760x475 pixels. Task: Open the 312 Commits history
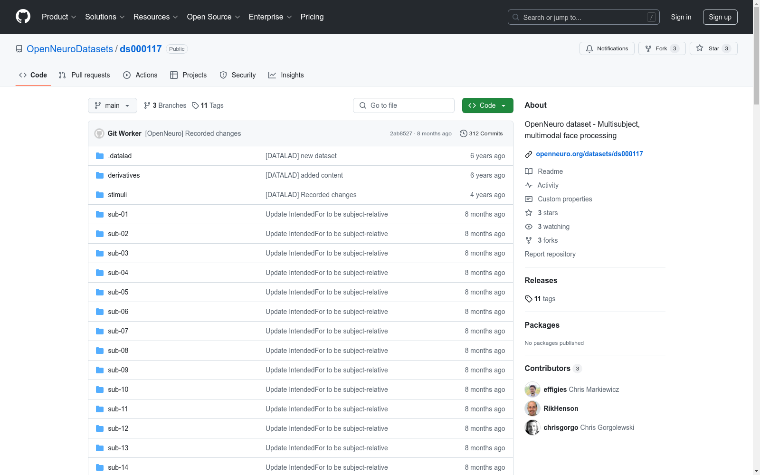(x=481, y=133)
